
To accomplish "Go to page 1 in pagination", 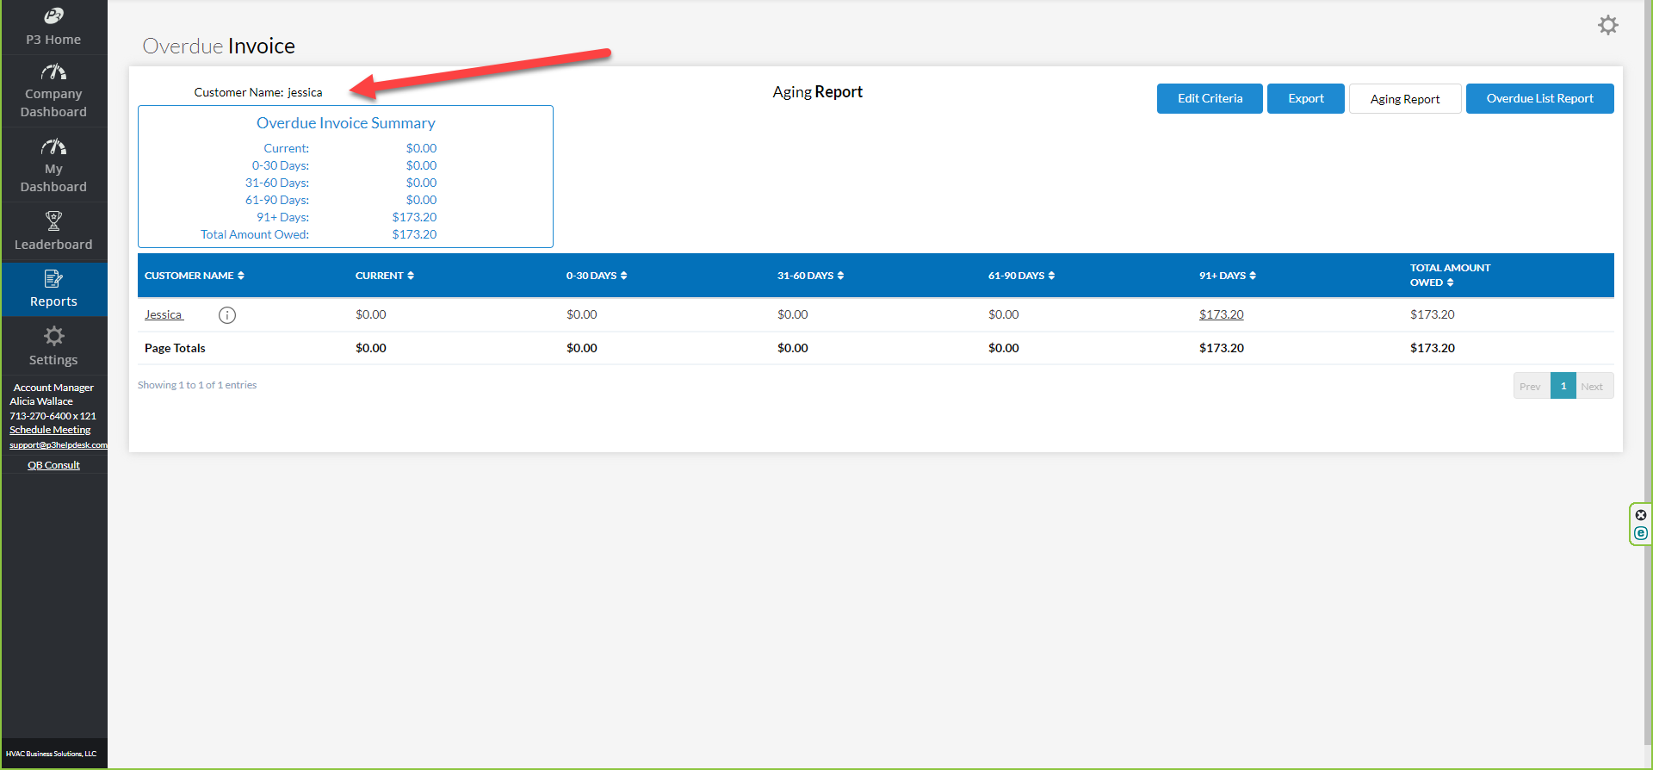I will pyautogui.click(x=1563, y=386).
